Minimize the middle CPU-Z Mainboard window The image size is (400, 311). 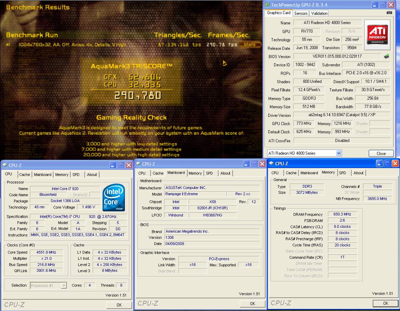click(x=246, y=164)
